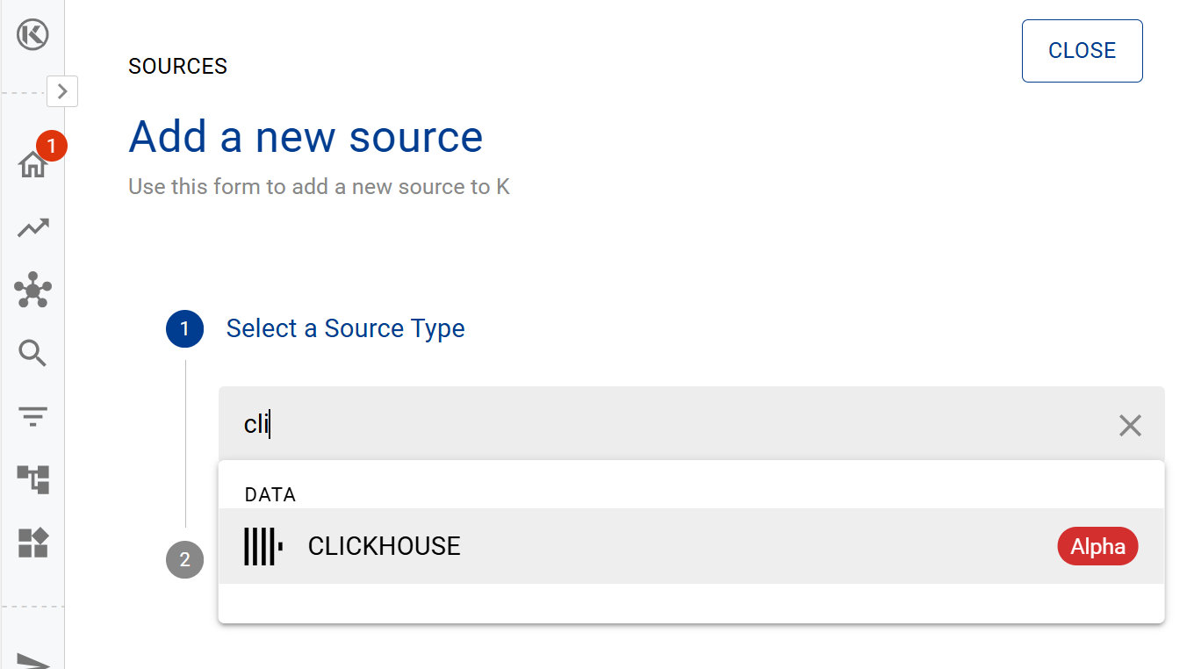
Task: Click the sidebar search magnifier icon
Action: point(32,353)
